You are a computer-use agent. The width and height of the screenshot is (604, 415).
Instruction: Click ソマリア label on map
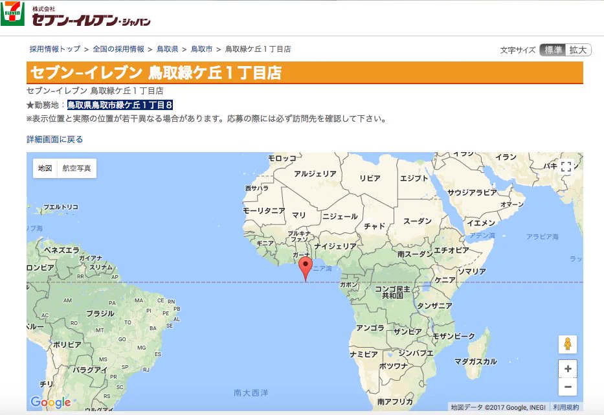click(472, 271)
